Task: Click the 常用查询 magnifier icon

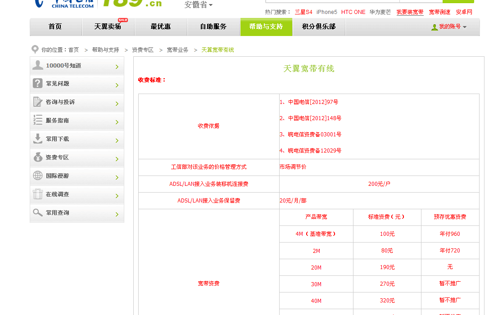Action: coord(38,212)
